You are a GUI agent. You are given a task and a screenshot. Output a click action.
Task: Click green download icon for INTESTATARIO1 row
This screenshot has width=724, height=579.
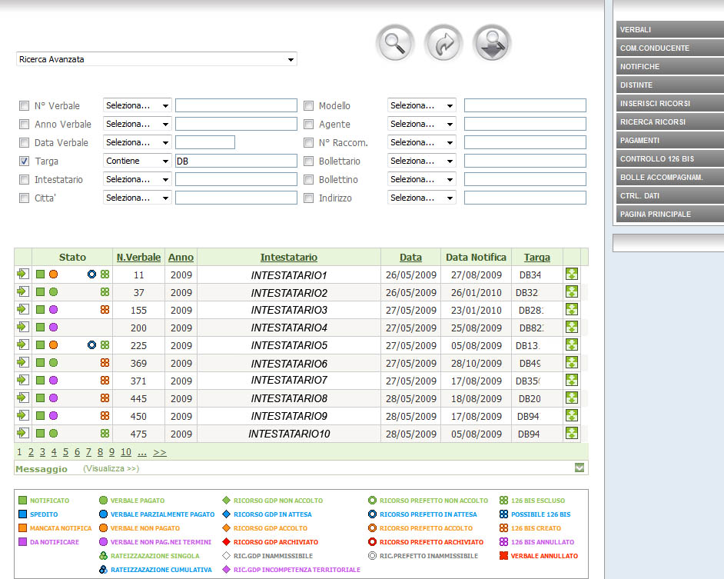click(572, 274)
